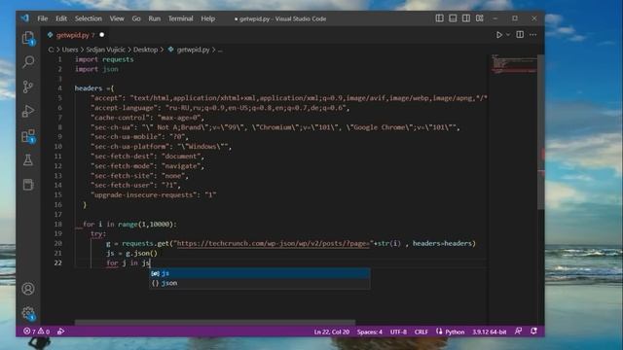Choose the json autocomplete suggestion
This screenshot has height=350, width=623.
point(260,283)
